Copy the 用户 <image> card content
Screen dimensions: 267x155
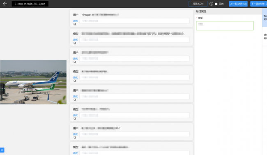click(x=75, y=24)
